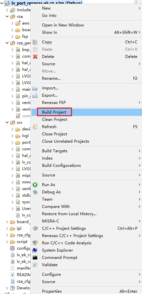This screenshot has width=142, height=294.
Task: Click the Refresh icon
Action: coord(35,127)
